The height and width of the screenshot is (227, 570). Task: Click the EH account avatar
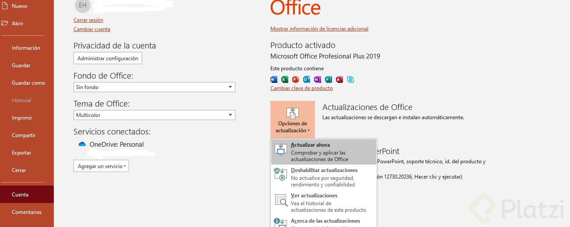[82, 5]
